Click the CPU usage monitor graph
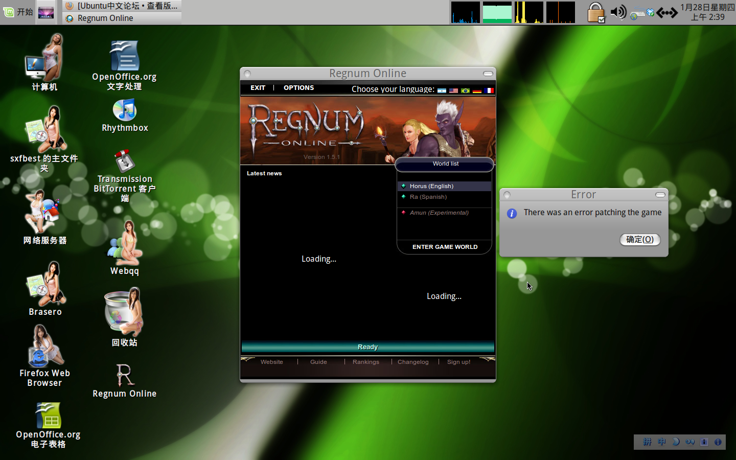The height and width of the screenshot is (460, 736). [x=465, y=12]
